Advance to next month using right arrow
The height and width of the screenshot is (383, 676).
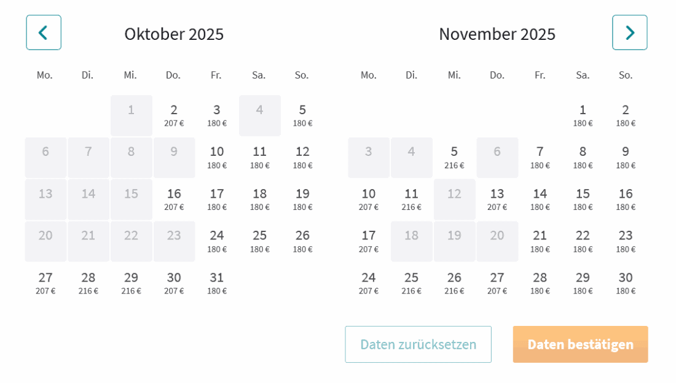click(629, 33)
